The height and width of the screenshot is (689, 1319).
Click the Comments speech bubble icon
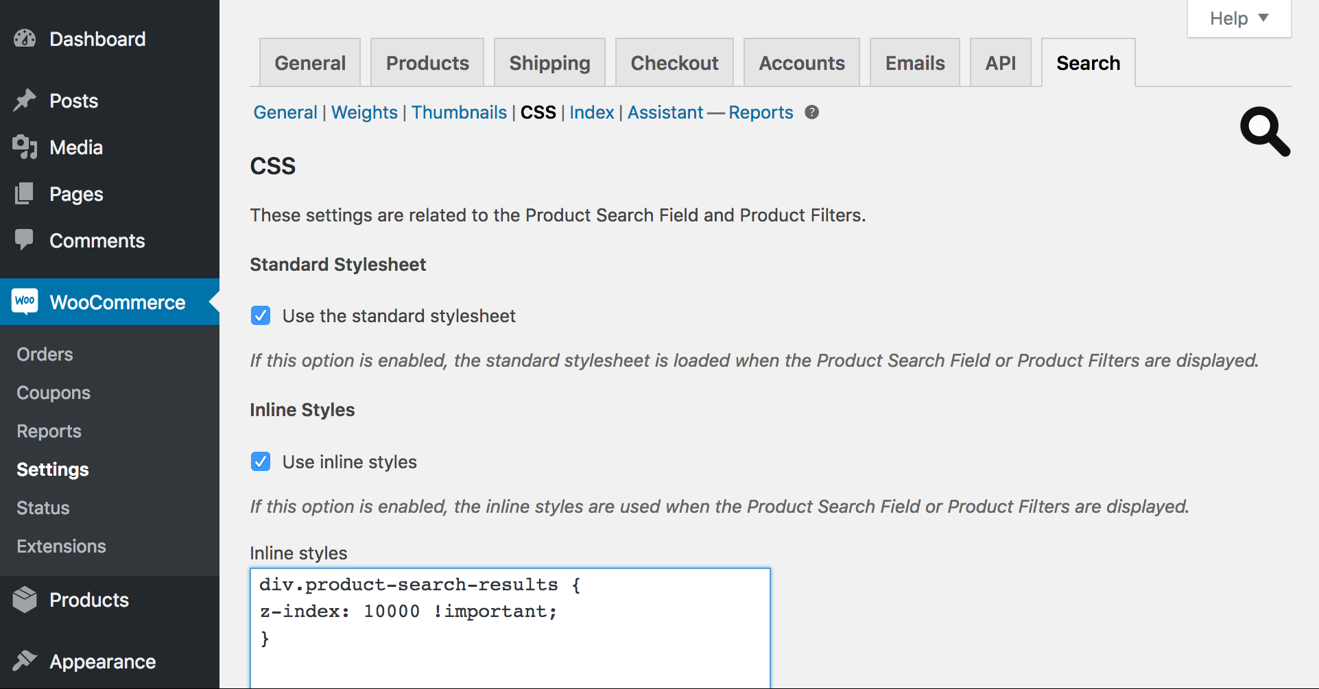[x=24, y=240]
